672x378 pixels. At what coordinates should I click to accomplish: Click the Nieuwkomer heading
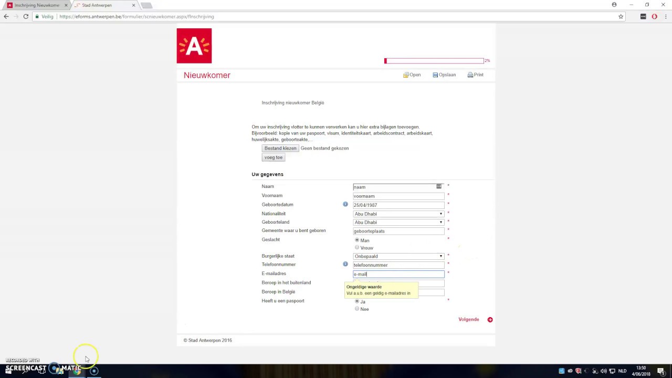click(207, 75)
